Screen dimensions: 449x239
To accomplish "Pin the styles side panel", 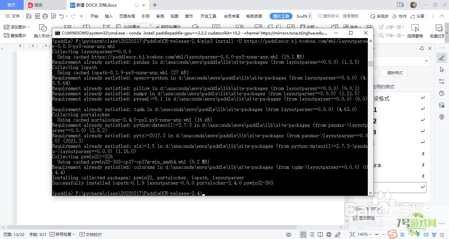I will 422,48.
